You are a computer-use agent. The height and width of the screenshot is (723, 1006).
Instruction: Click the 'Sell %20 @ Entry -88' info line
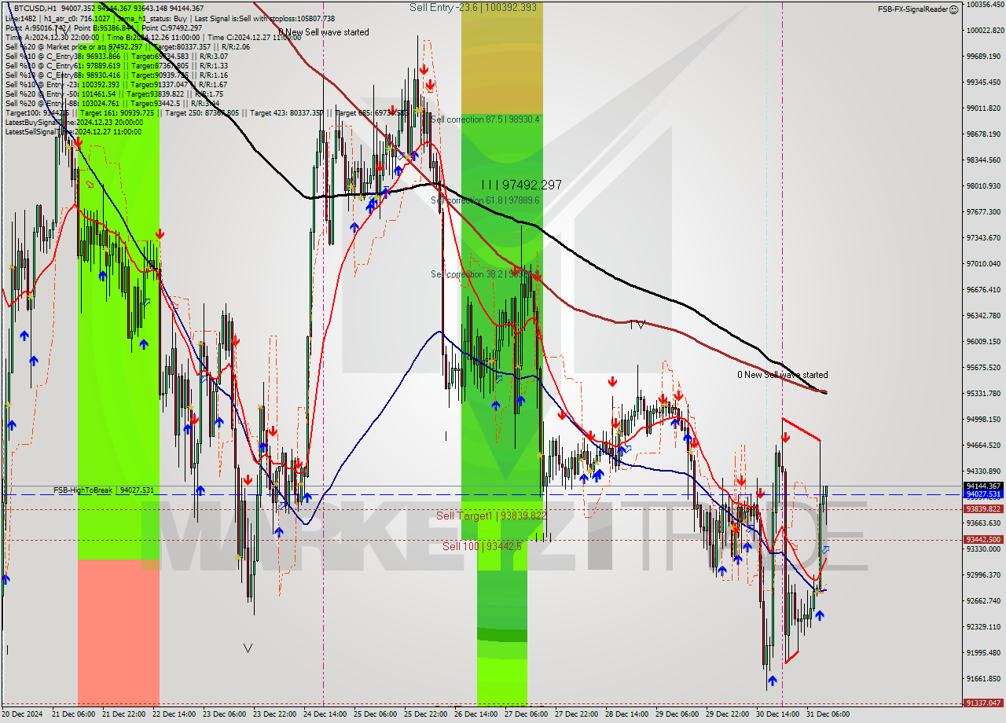112,104
